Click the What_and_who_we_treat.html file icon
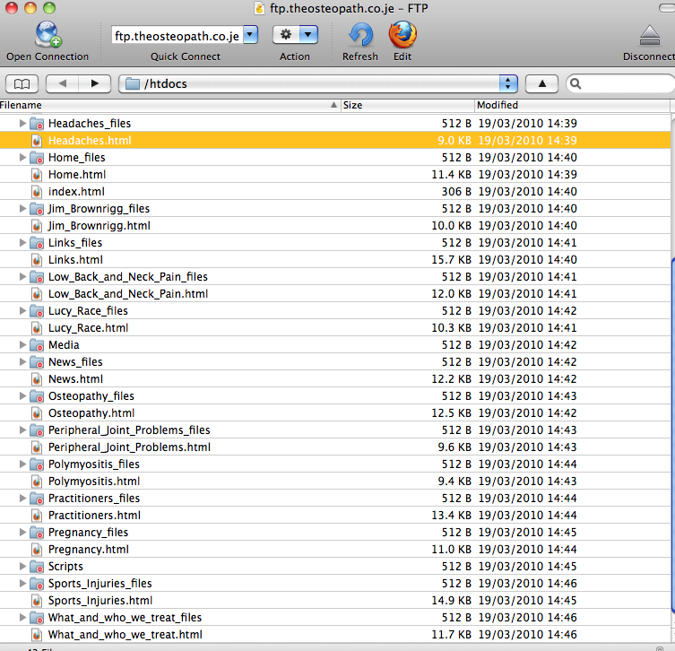The height and width of the screenshot is (651, 675). [37, 634]
